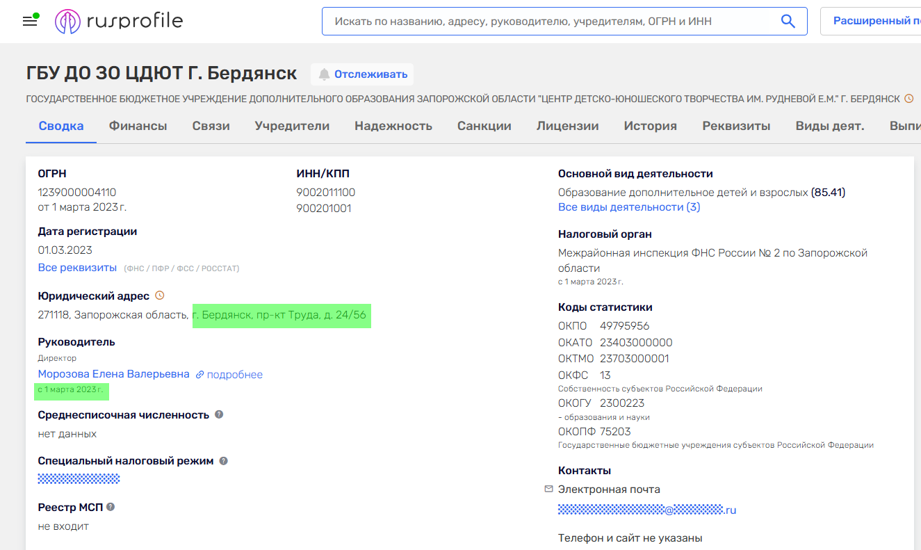Go to the Лицензии tab
This screenshot has width=921, height=550.
pos(567,126)
